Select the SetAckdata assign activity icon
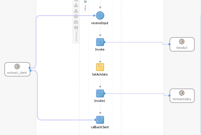 [100, 67]
